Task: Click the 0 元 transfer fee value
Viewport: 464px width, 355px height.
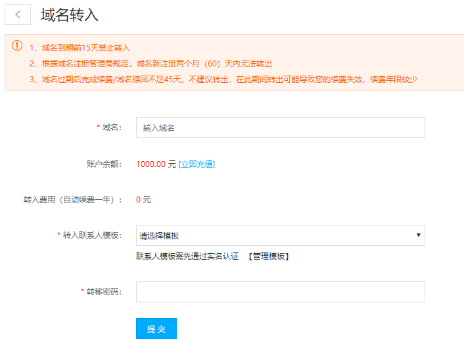Action: 143,200
